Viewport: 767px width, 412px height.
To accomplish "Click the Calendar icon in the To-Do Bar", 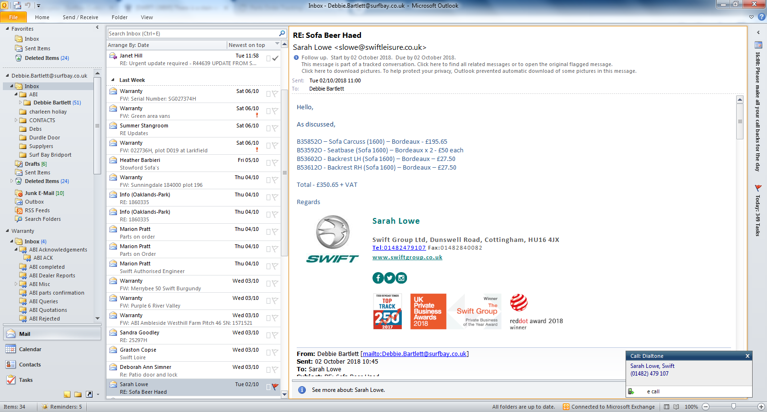I will (x=758, y=45).
